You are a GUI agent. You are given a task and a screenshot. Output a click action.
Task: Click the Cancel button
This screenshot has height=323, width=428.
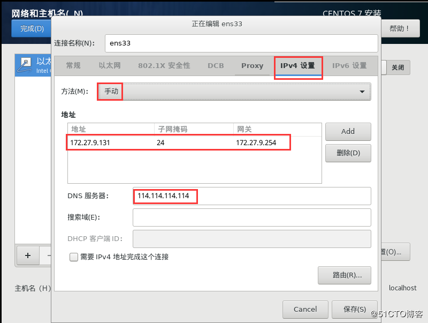point(305,309)
